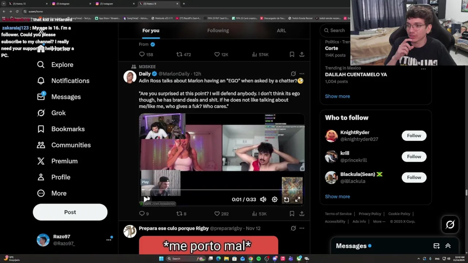The height and width of the screenshot is (263, 468).
Task: Click Show more under Who to follow
Action: tap(337, 197)
